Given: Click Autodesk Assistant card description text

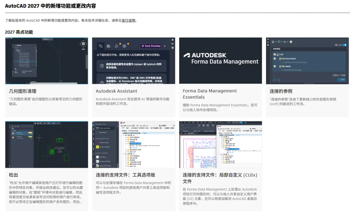Looking at the screenshot, I should click(x=133, y=101).
